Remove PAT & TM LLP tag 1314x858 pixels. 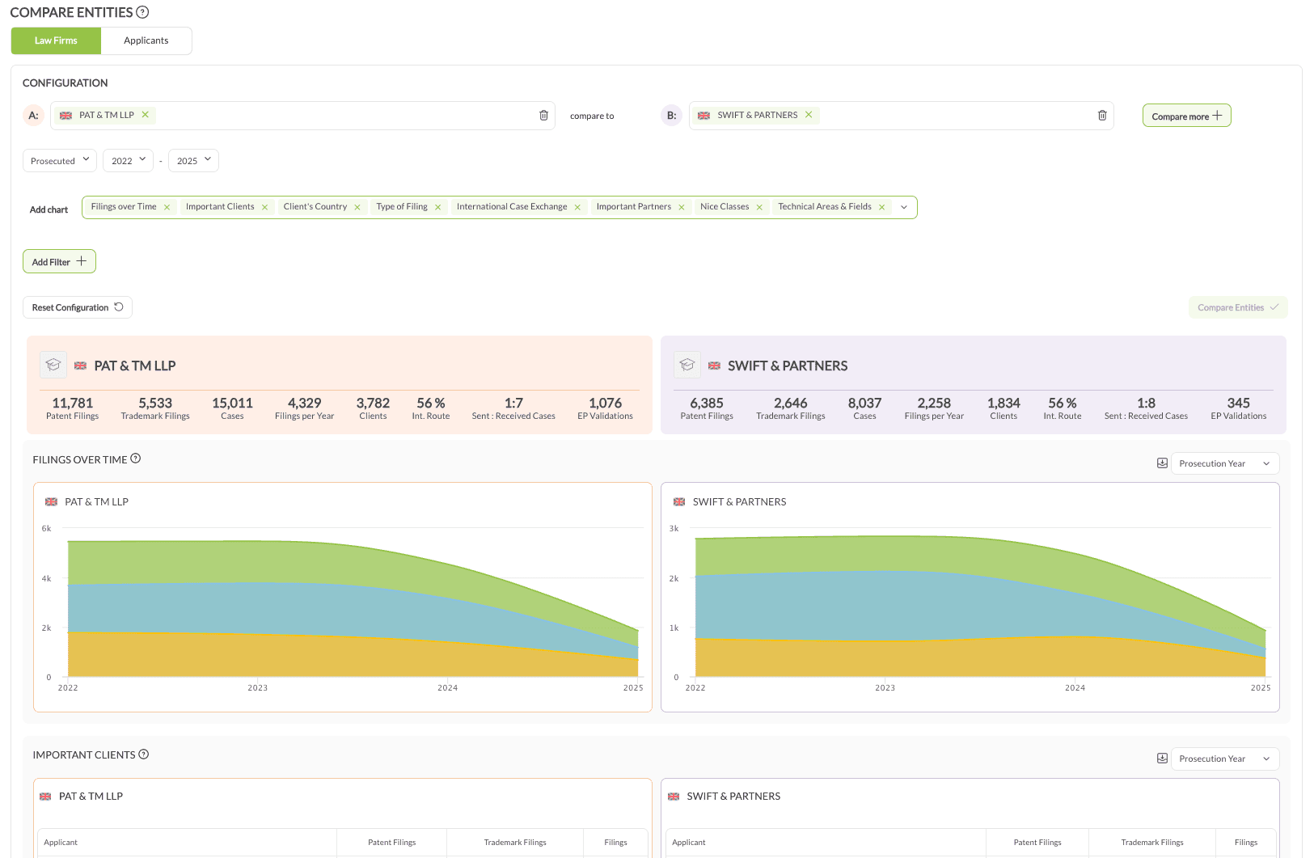click(146, 115)
